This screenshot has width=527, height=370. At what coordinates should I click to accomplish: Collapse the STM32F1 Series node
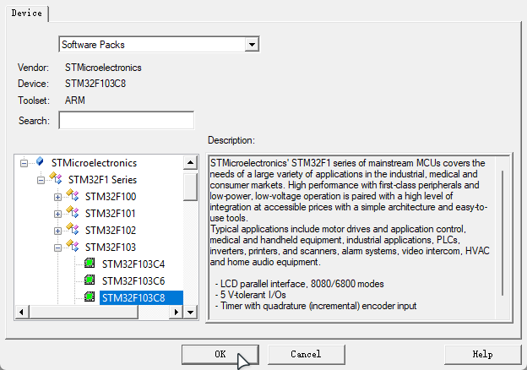[x=41, y=181]
